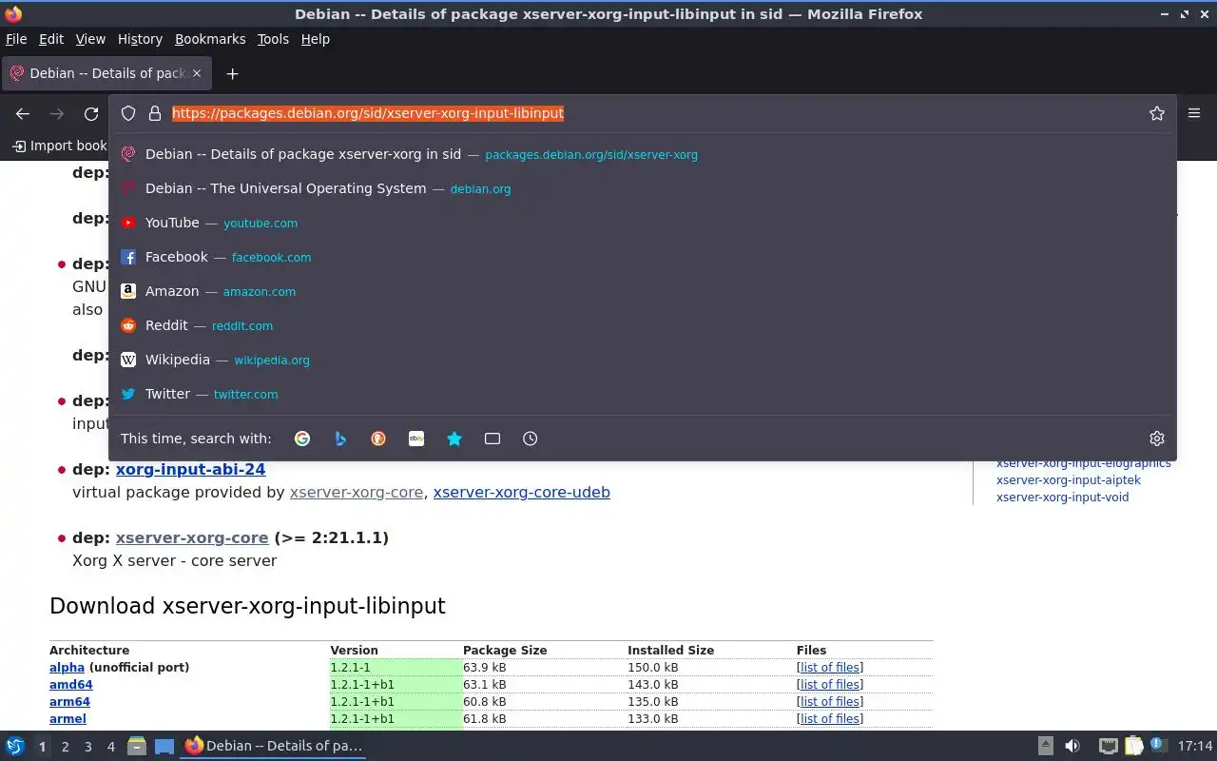Open the list of files for arm64
1217x761 pixels.
click(x=830, y=701)
